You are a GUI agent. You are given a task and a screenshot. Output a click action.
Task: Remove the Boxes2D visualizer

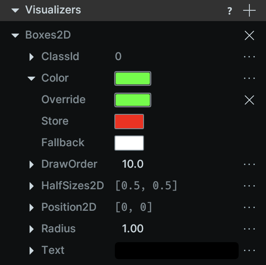249,35
